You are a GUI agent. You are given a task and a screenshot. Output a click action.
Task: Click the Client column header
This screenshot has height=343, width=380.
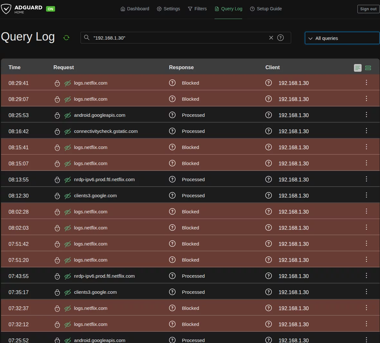(x=272, y=68)
